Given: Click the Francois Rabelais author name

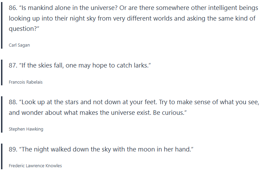Looking at the screenshot, I should (26, 82).
